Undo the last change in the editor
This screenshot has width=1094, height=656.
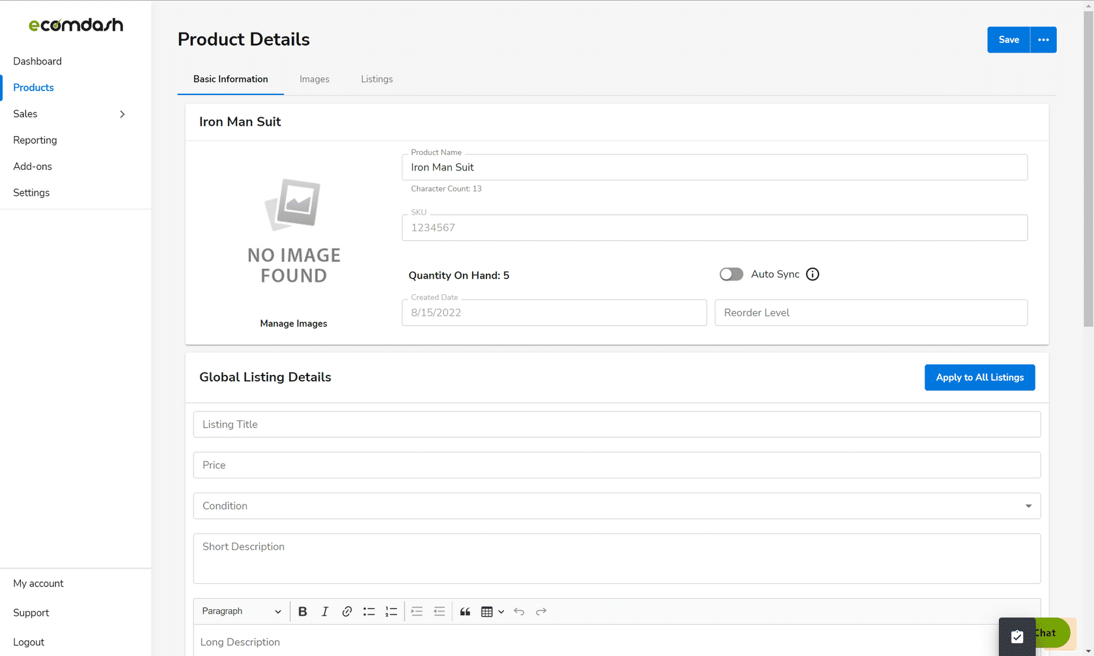[x=519, y=611]
